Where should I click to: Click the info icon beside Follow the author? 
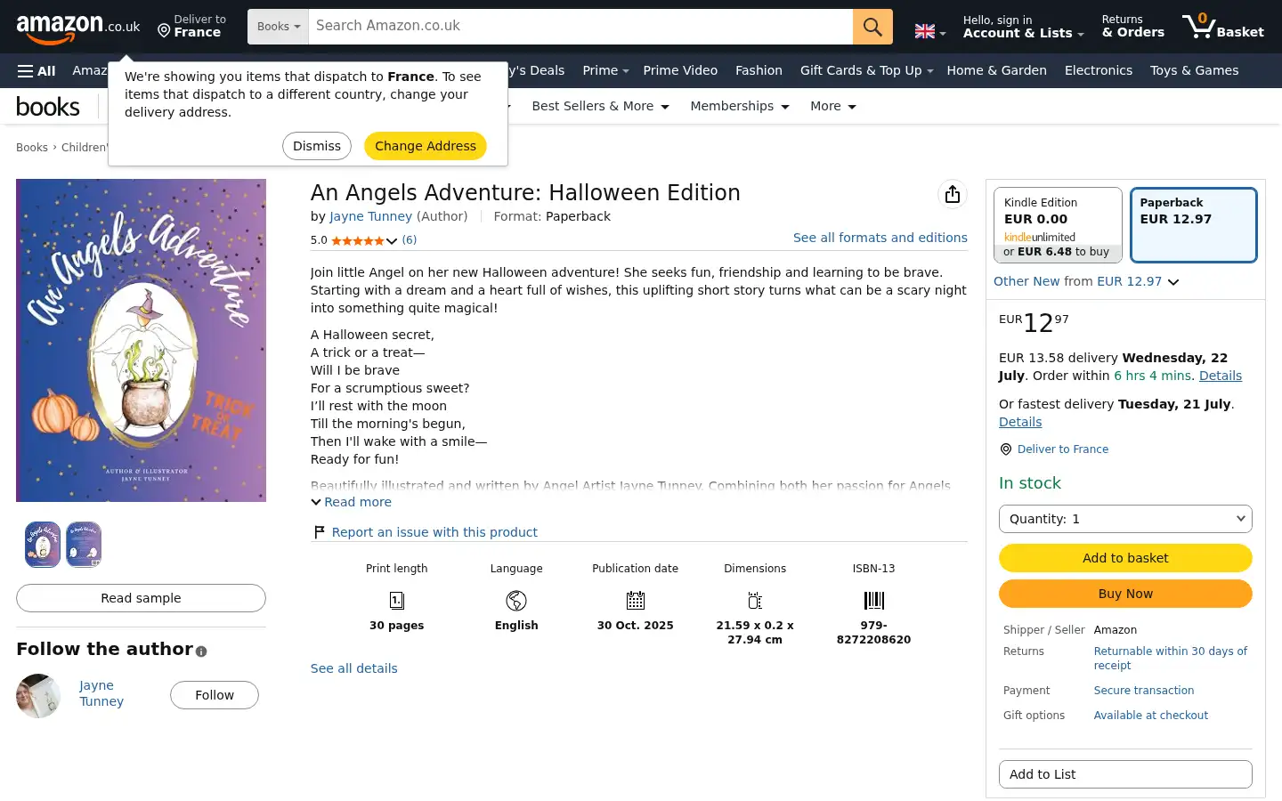point(201,651)
